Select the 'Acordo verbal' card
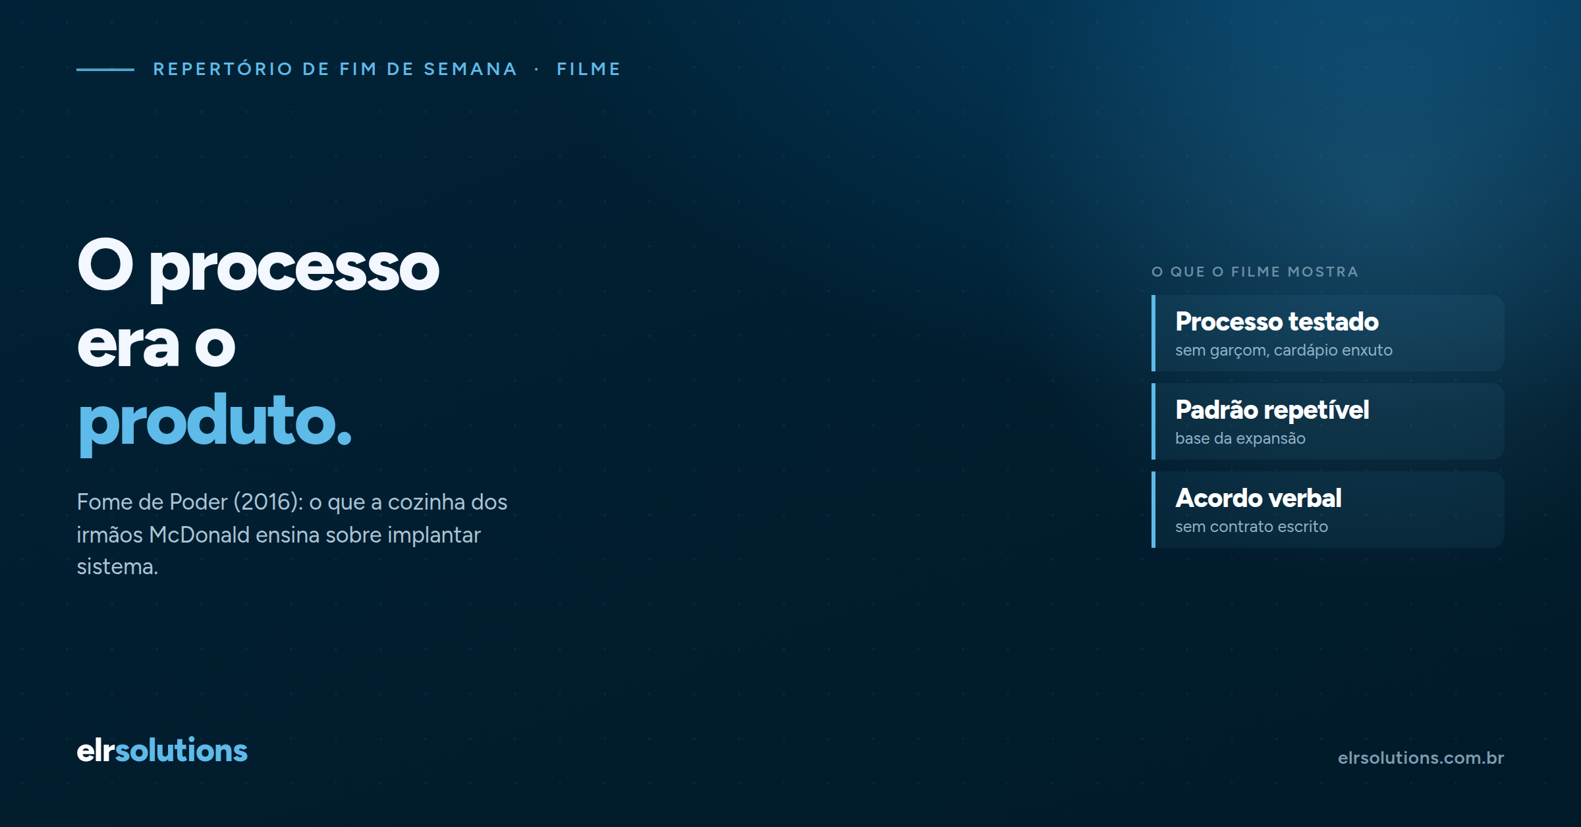 point(1328,510)
